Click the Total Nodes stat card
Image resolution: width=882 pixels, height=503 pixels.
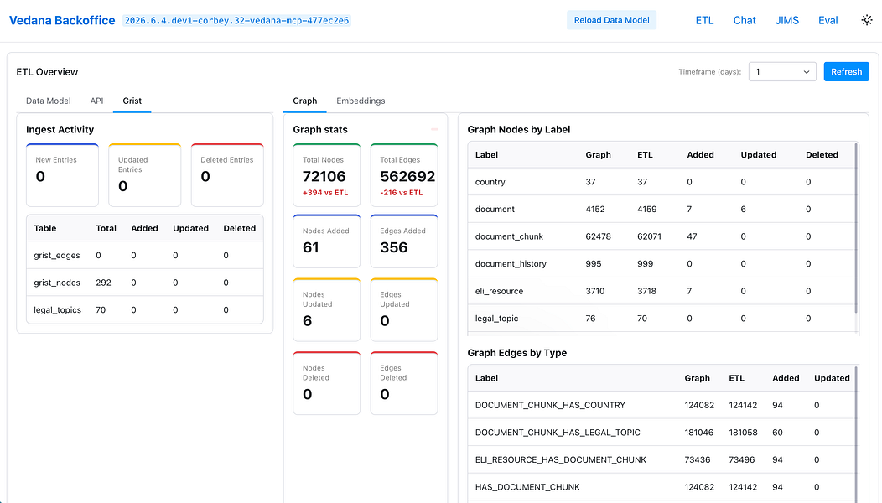click(x=327, y=175)
